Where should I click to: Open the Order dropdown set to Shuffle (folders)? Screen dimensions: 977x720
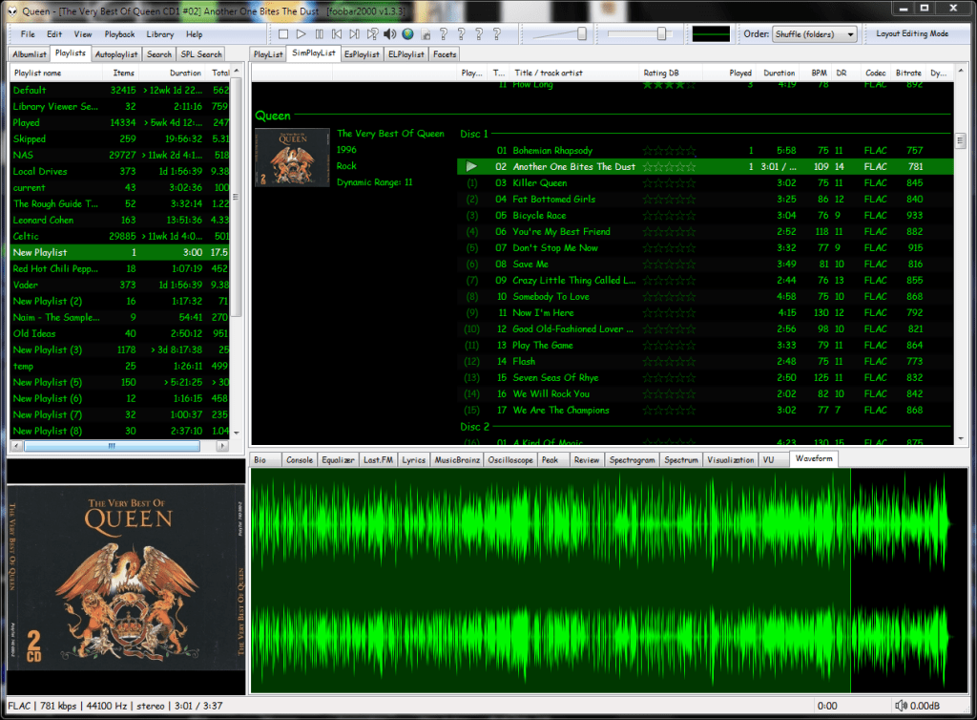(814, 34)
